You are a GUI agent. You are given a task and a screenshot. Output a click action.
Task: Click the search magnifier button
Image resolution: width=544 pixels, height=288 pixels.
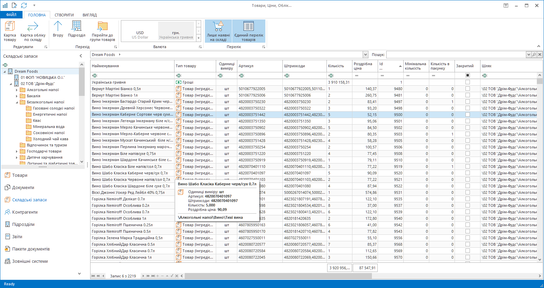[x=534, y=55]
